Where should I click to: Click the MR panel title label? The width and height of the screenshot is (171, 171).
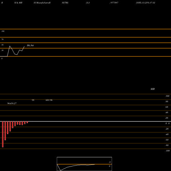[153, 89]
